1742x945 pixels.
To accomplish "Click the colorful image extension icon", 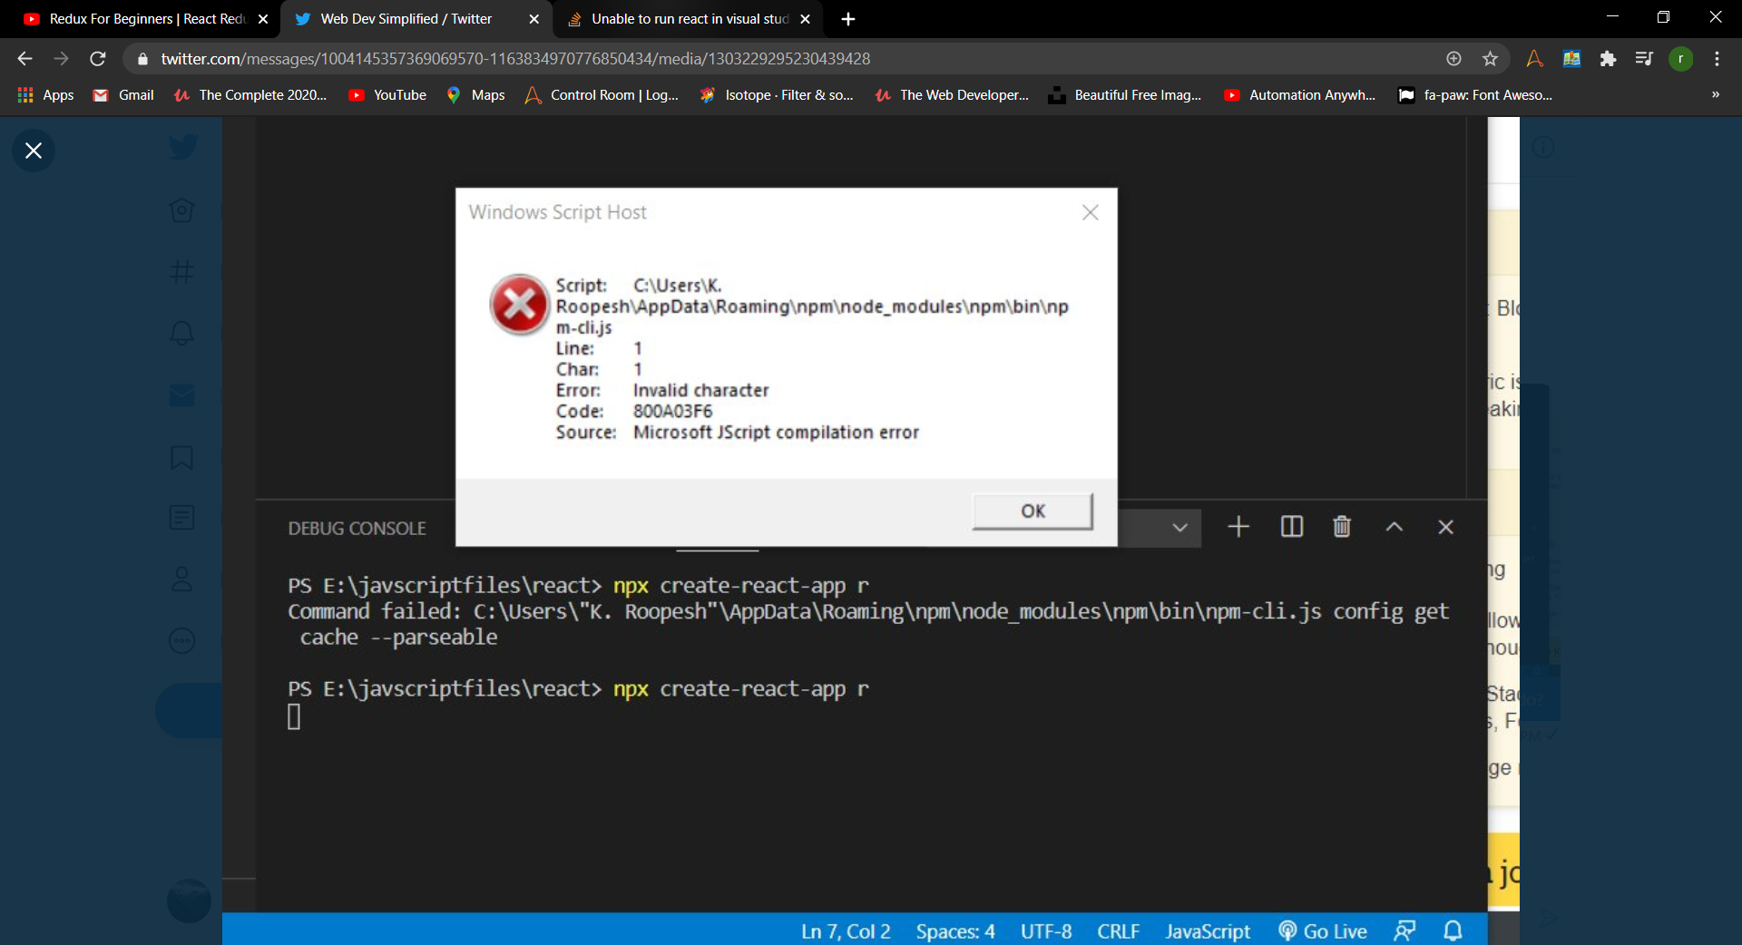I will pyautogui.click(x=1571, y=59).
